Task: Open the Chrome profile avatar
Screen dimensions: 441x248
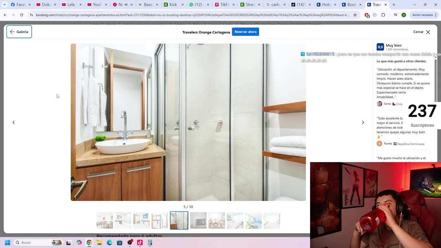Action: [403, 15]
